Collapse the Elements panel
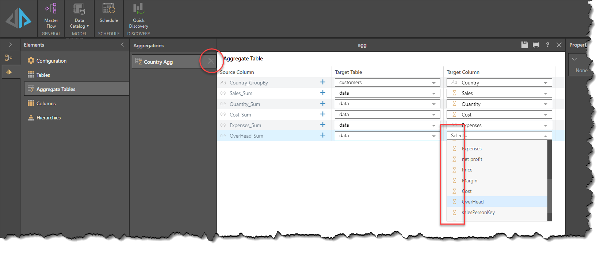608x253 pixels. pos(122,45)
